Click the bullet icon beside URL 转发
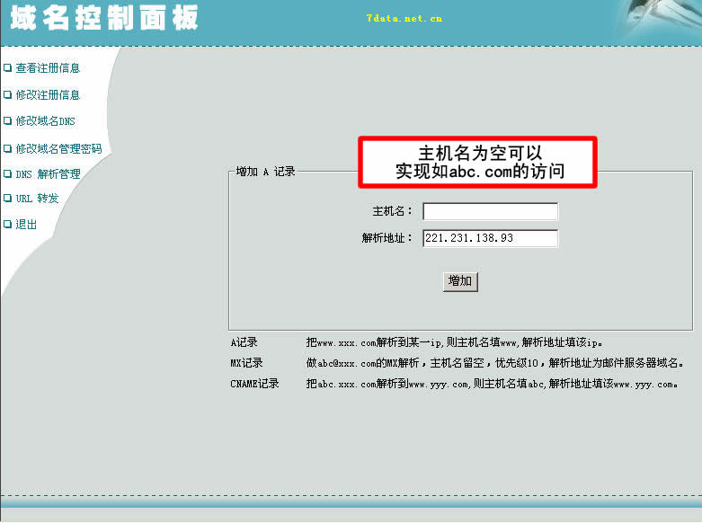The image size is (702, 523). 7,199
